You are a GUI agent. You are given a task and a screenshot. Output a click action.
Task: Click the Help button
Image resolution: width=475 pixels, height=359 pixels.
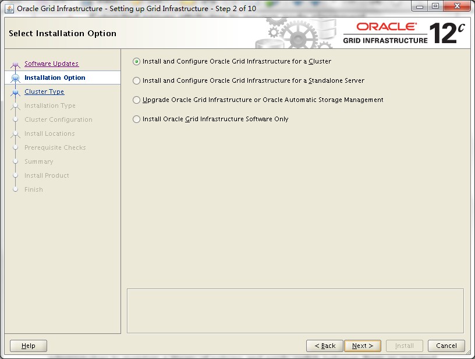[29, 346]
